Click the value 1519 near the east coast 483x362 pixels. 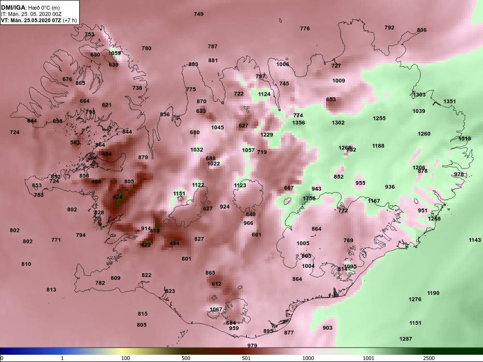click(x=465, y=139)
